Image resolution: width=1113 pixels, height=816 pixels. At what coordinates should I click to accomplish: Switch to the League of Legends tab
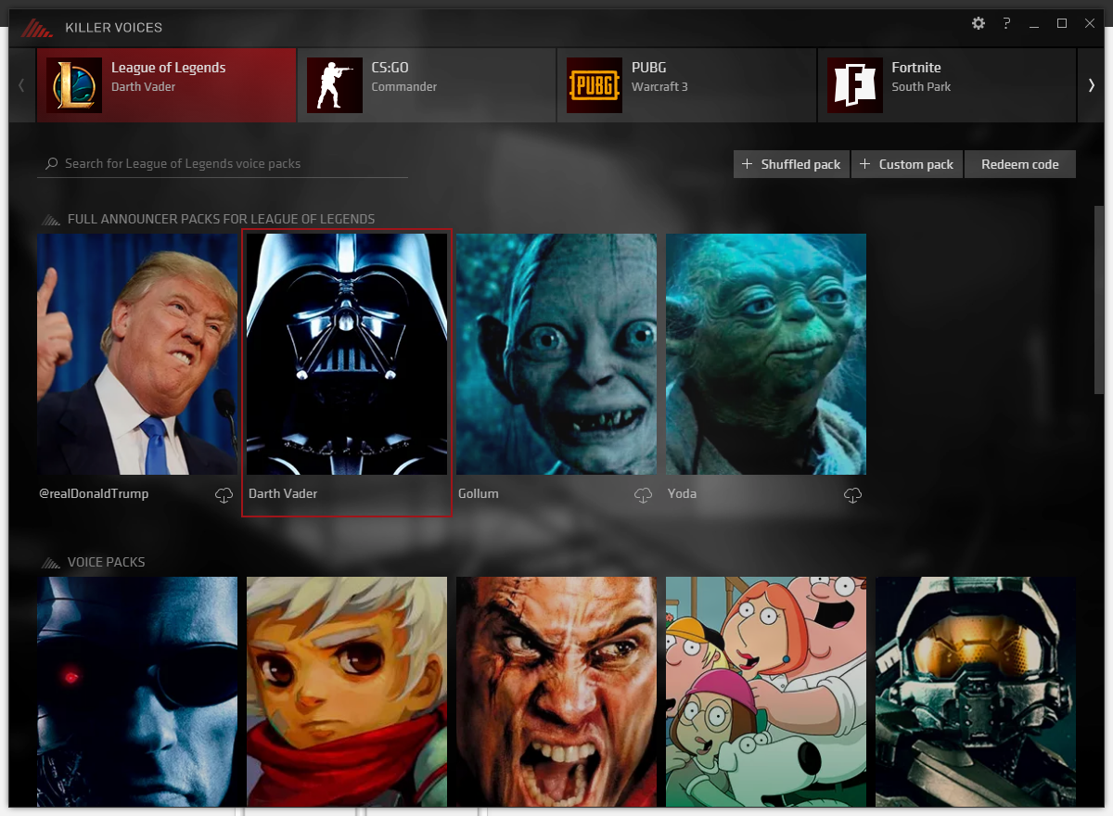167,85
